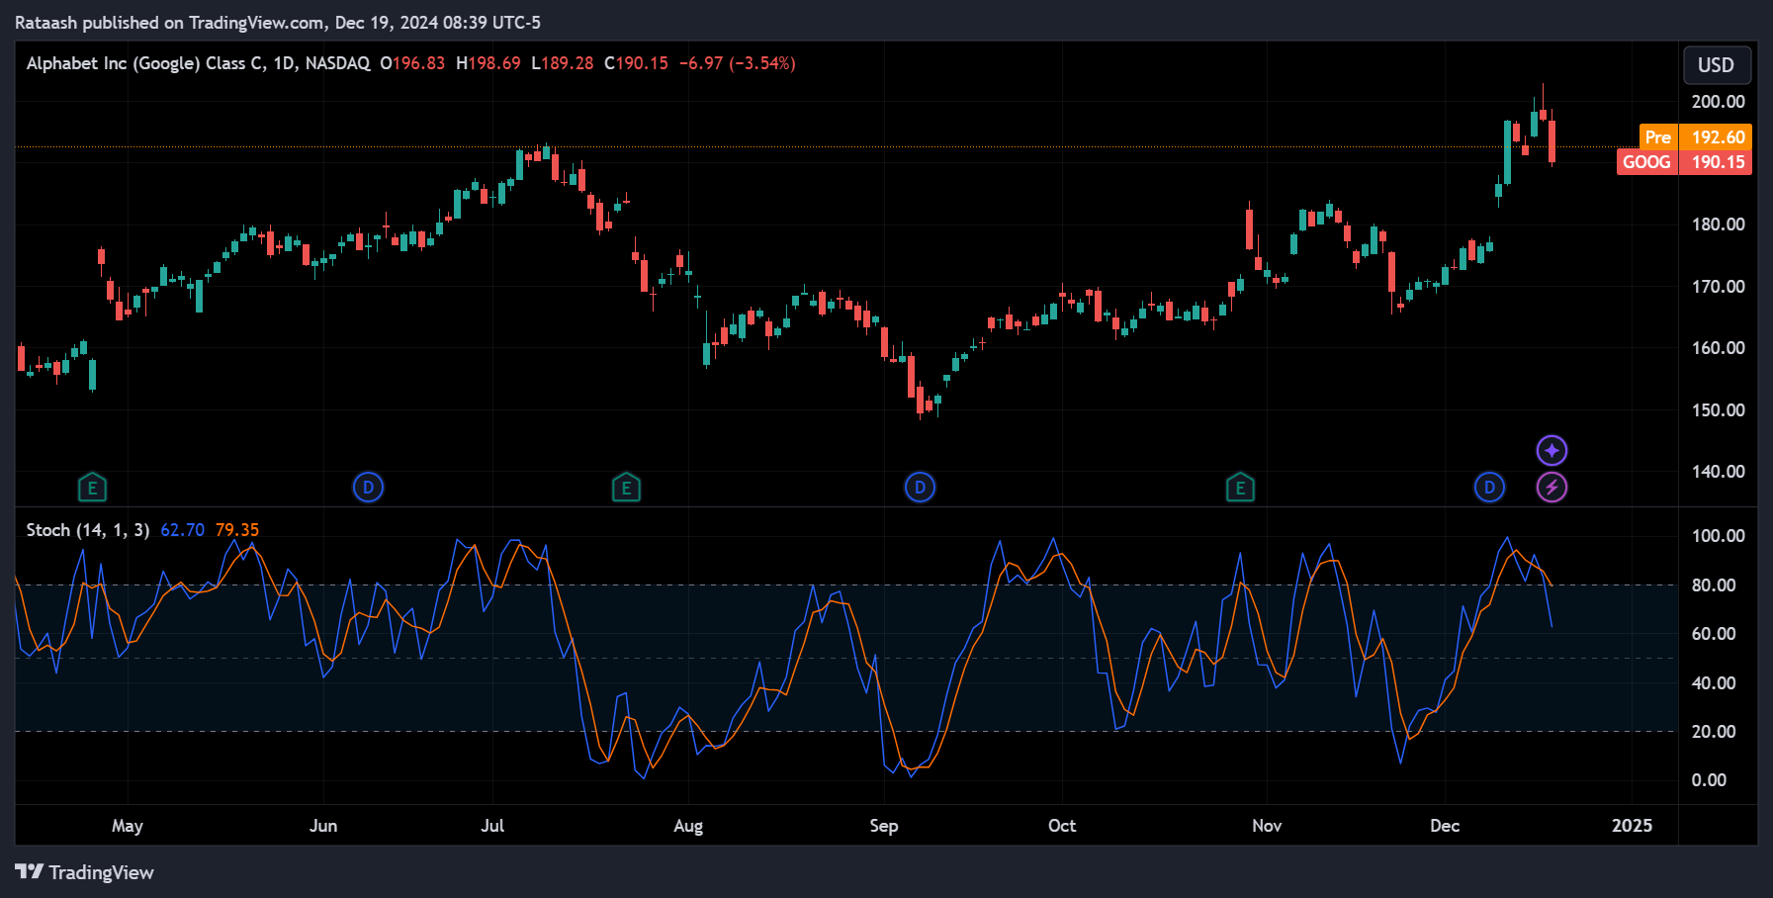Click the red GOOG 190.15 price label
This screenshot has height=898, width=1773.
coord(1684,162)
